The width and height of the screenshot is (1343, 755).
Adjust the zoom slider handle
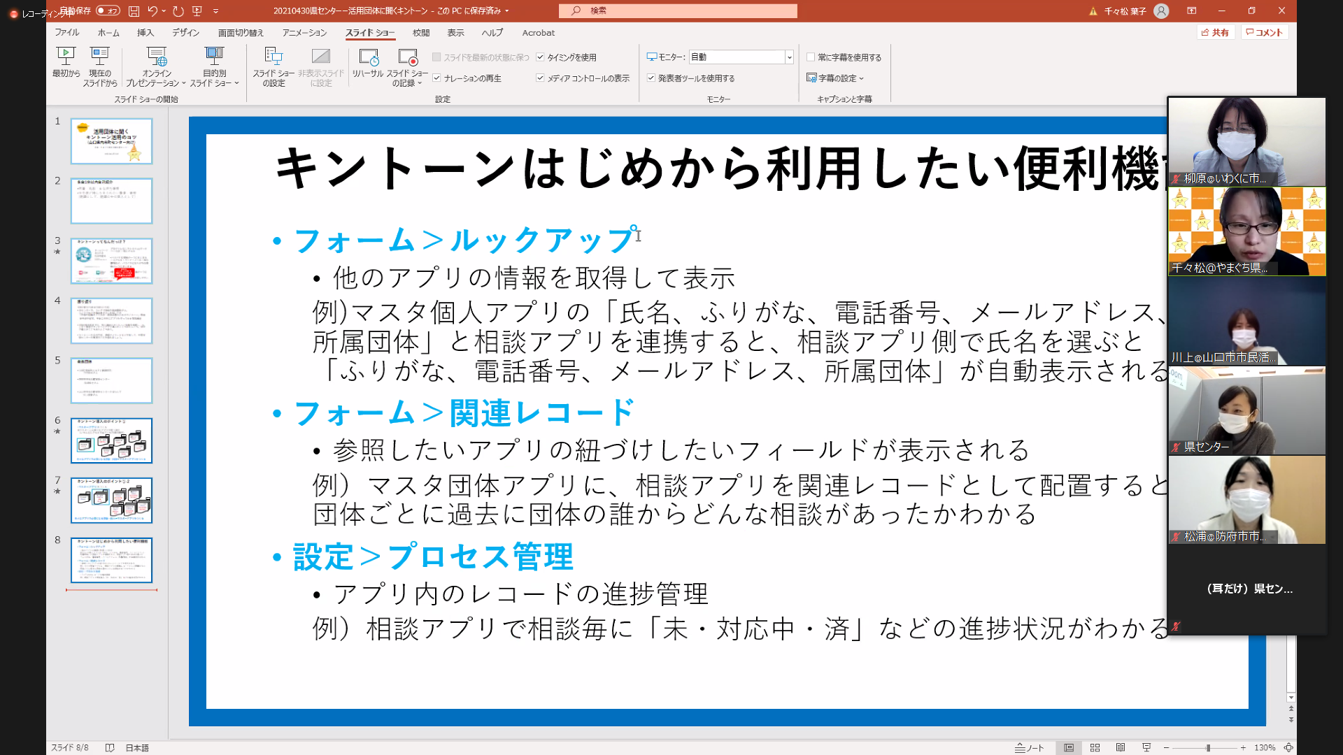(1208, 747)
